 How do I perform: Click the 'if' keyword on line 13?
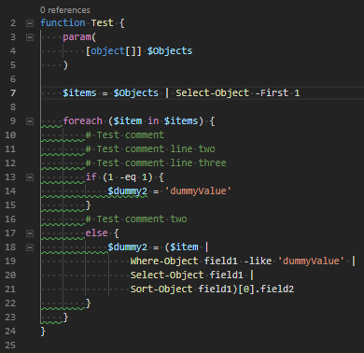coord(91,177)
